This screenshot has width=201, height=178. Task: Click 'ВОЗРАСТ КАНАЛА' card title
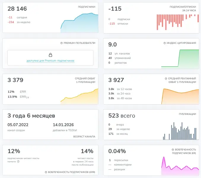(x=84, y=137)
